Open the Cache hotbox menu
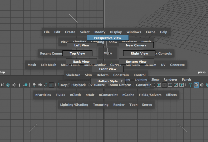 point(150,32)
